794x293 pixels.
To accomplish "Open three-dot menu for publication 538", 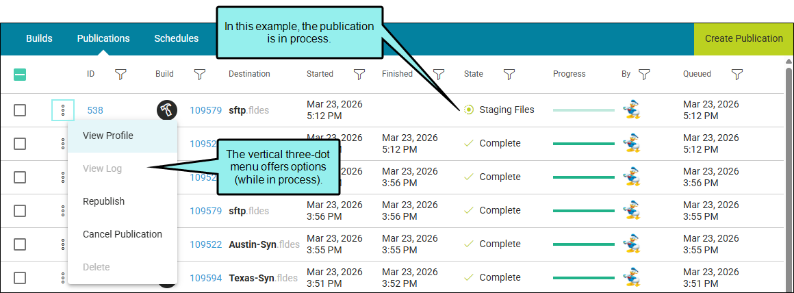I will point(63,110).
